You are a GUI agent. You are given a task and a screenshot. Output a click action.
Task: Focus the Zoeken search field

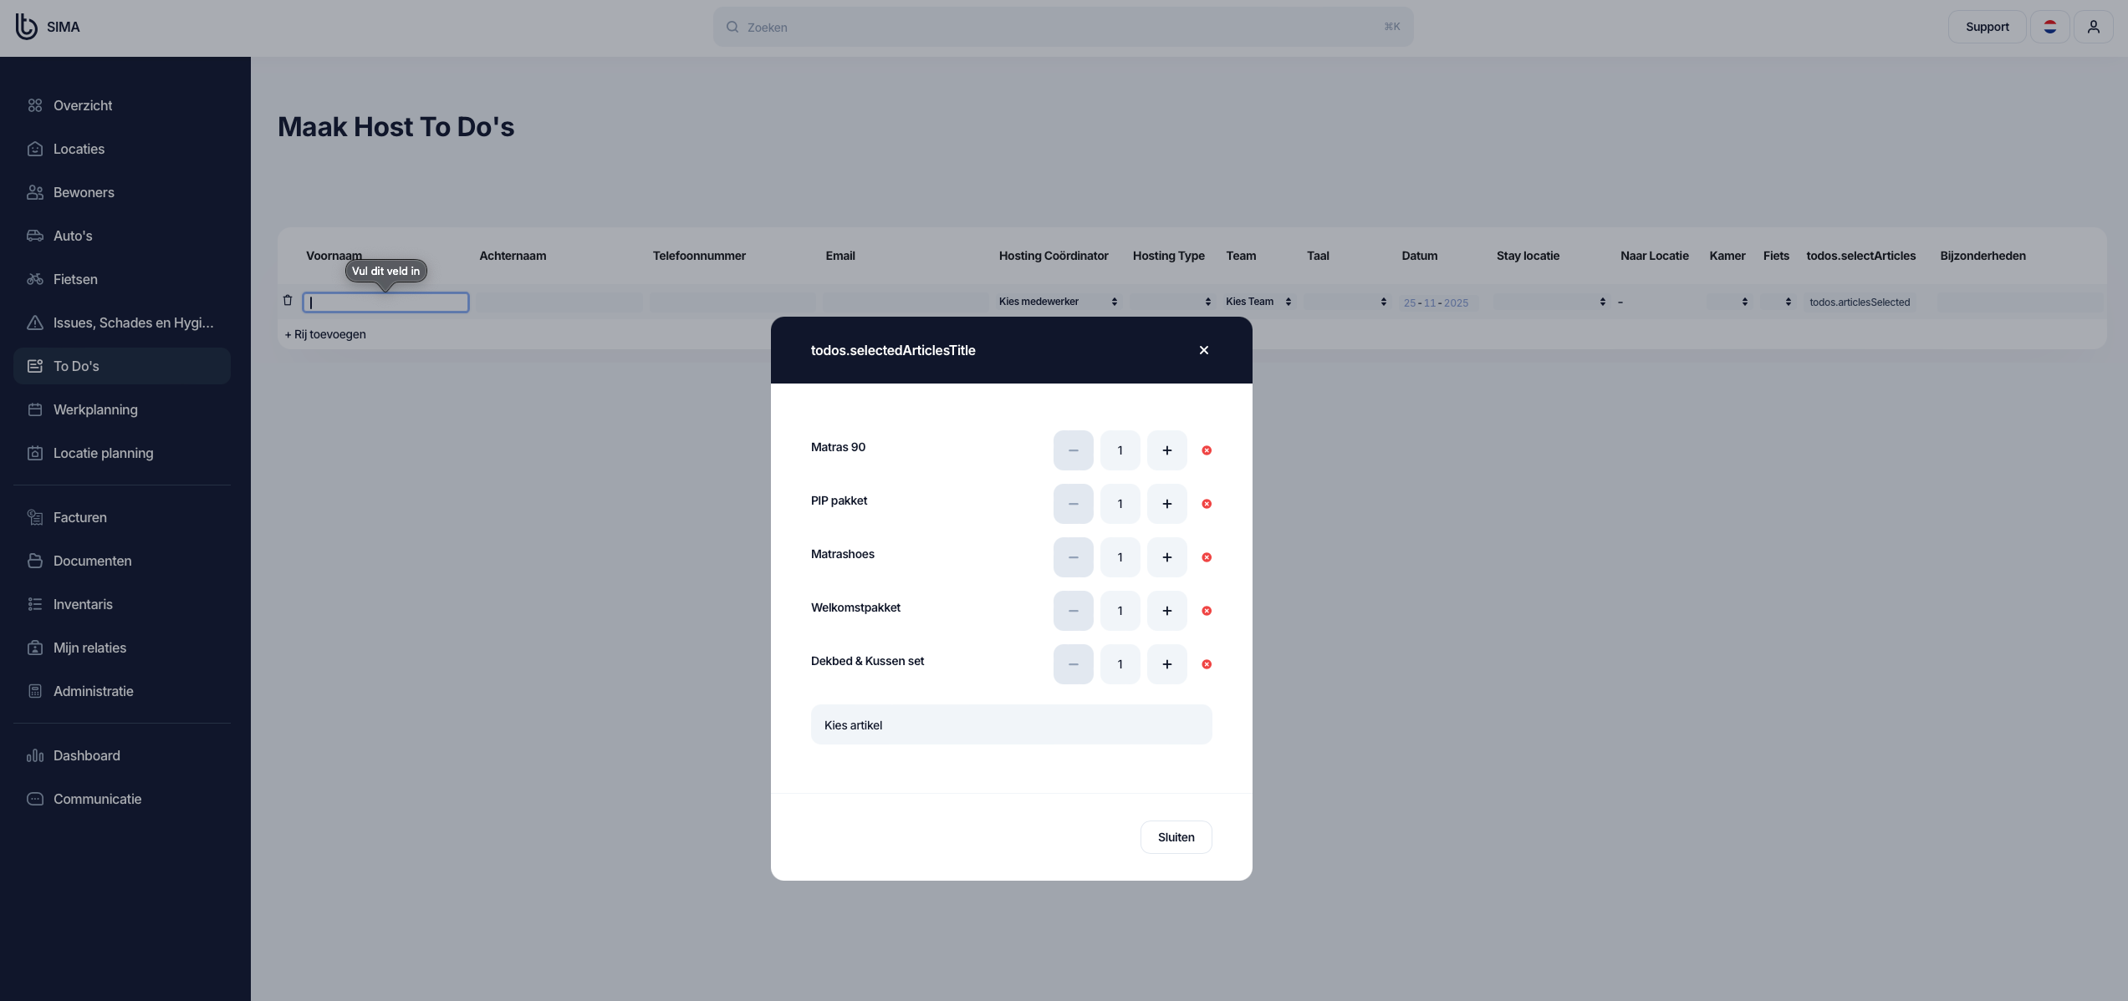1062,27
